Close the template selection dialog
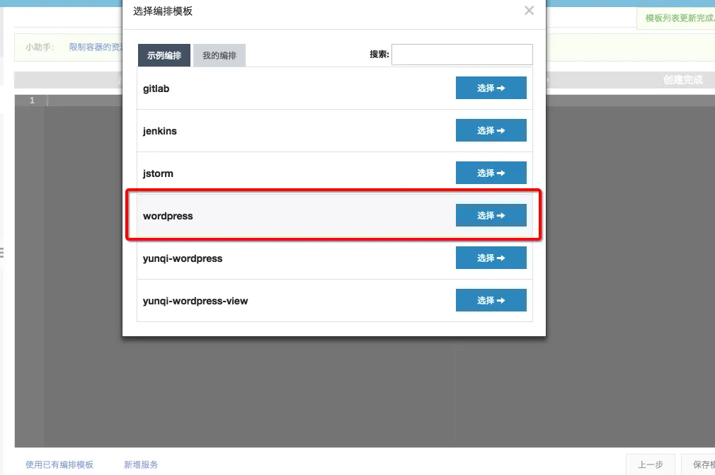Screen dimensions: 715x475 [529, 11]
